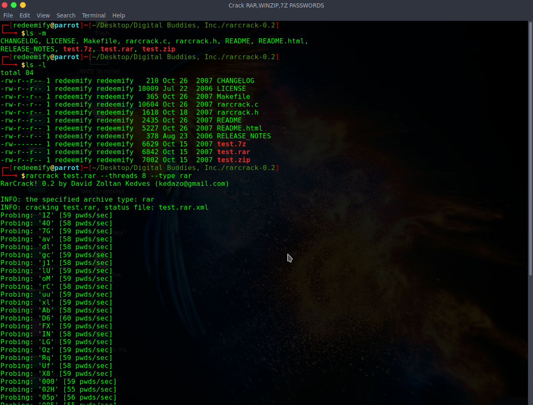Open the Edit menu
Image resolution: width=533 pixels, height=405 pixels.
[x=25, y=15]
